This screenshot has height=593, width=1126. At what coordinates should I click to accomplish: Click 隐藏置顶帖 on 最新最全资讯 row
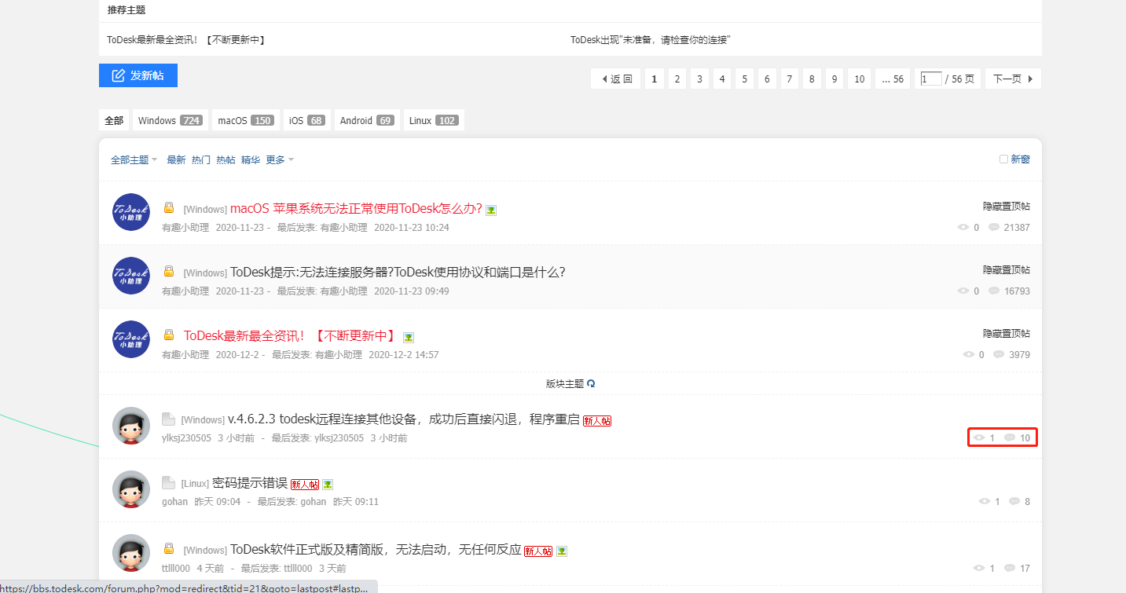pyautogui.click(x=1007, y=333)
